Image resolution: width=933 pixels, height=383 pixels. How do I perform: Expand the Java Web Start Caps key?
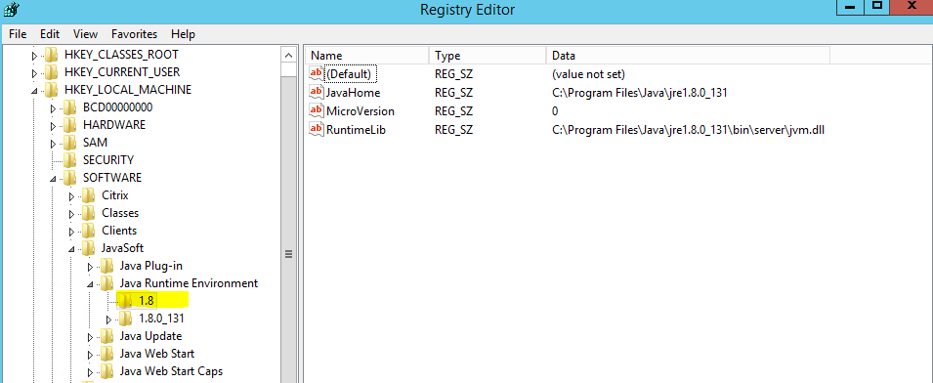[x=91, y=372]
